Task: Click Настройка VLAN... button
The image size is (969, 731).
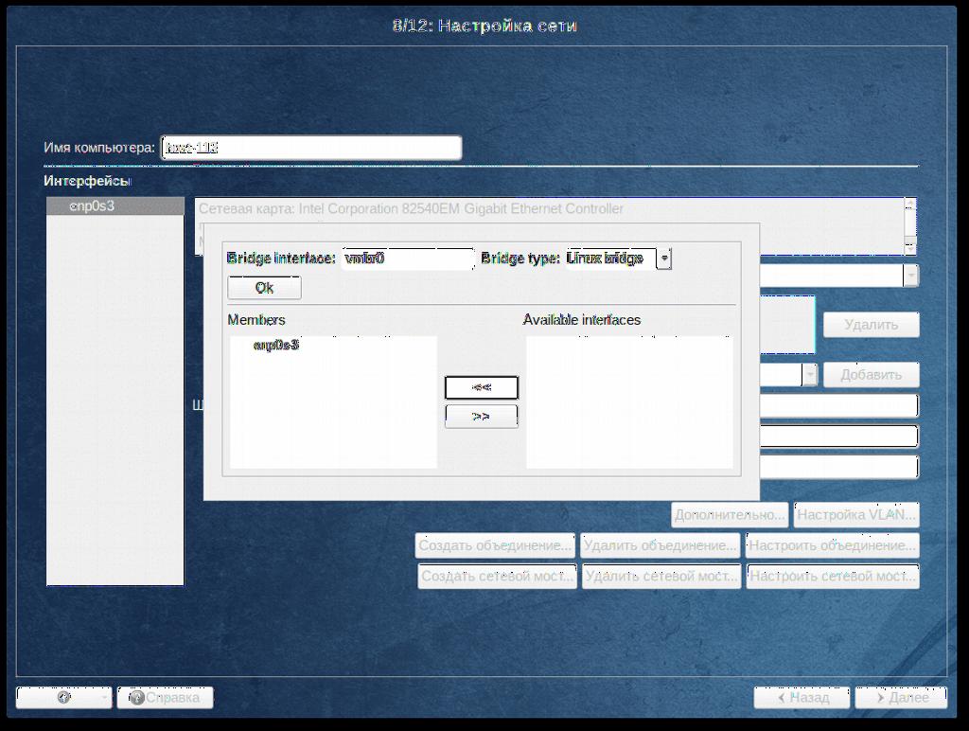Action: (x=856, y=515)
